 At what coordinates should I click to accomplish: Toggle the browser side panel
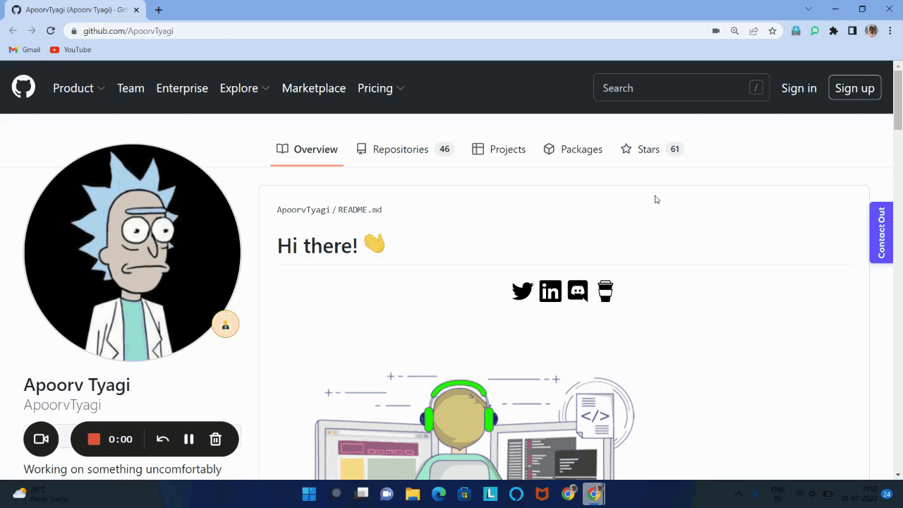(852, 31)
